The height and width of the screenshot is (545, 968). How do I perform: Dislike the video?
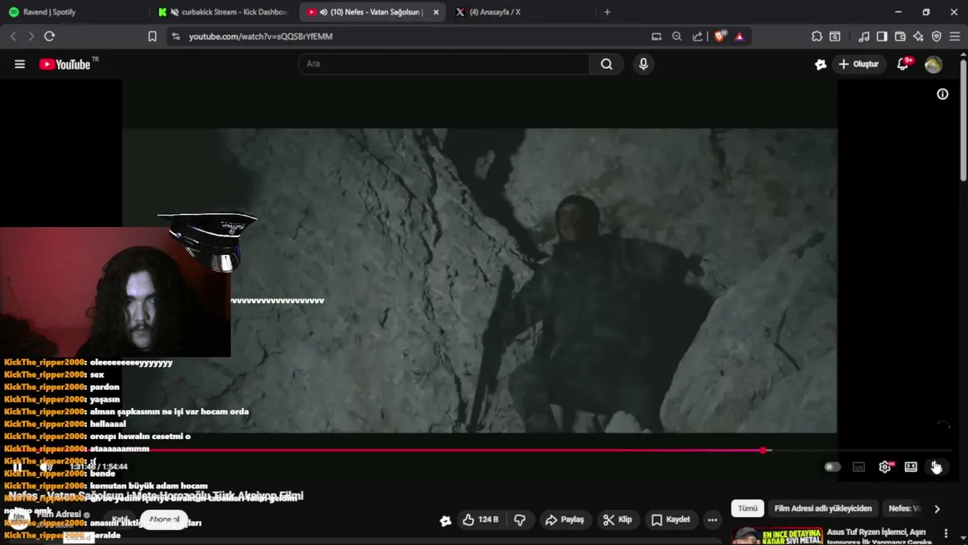(x=520, y=519)
